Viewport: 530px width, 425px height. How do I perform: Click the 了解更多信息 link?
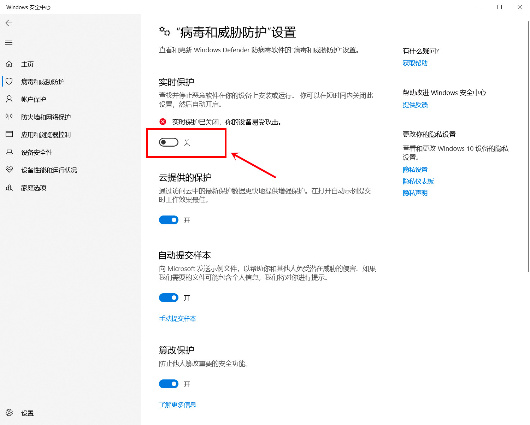click(178, 405)
